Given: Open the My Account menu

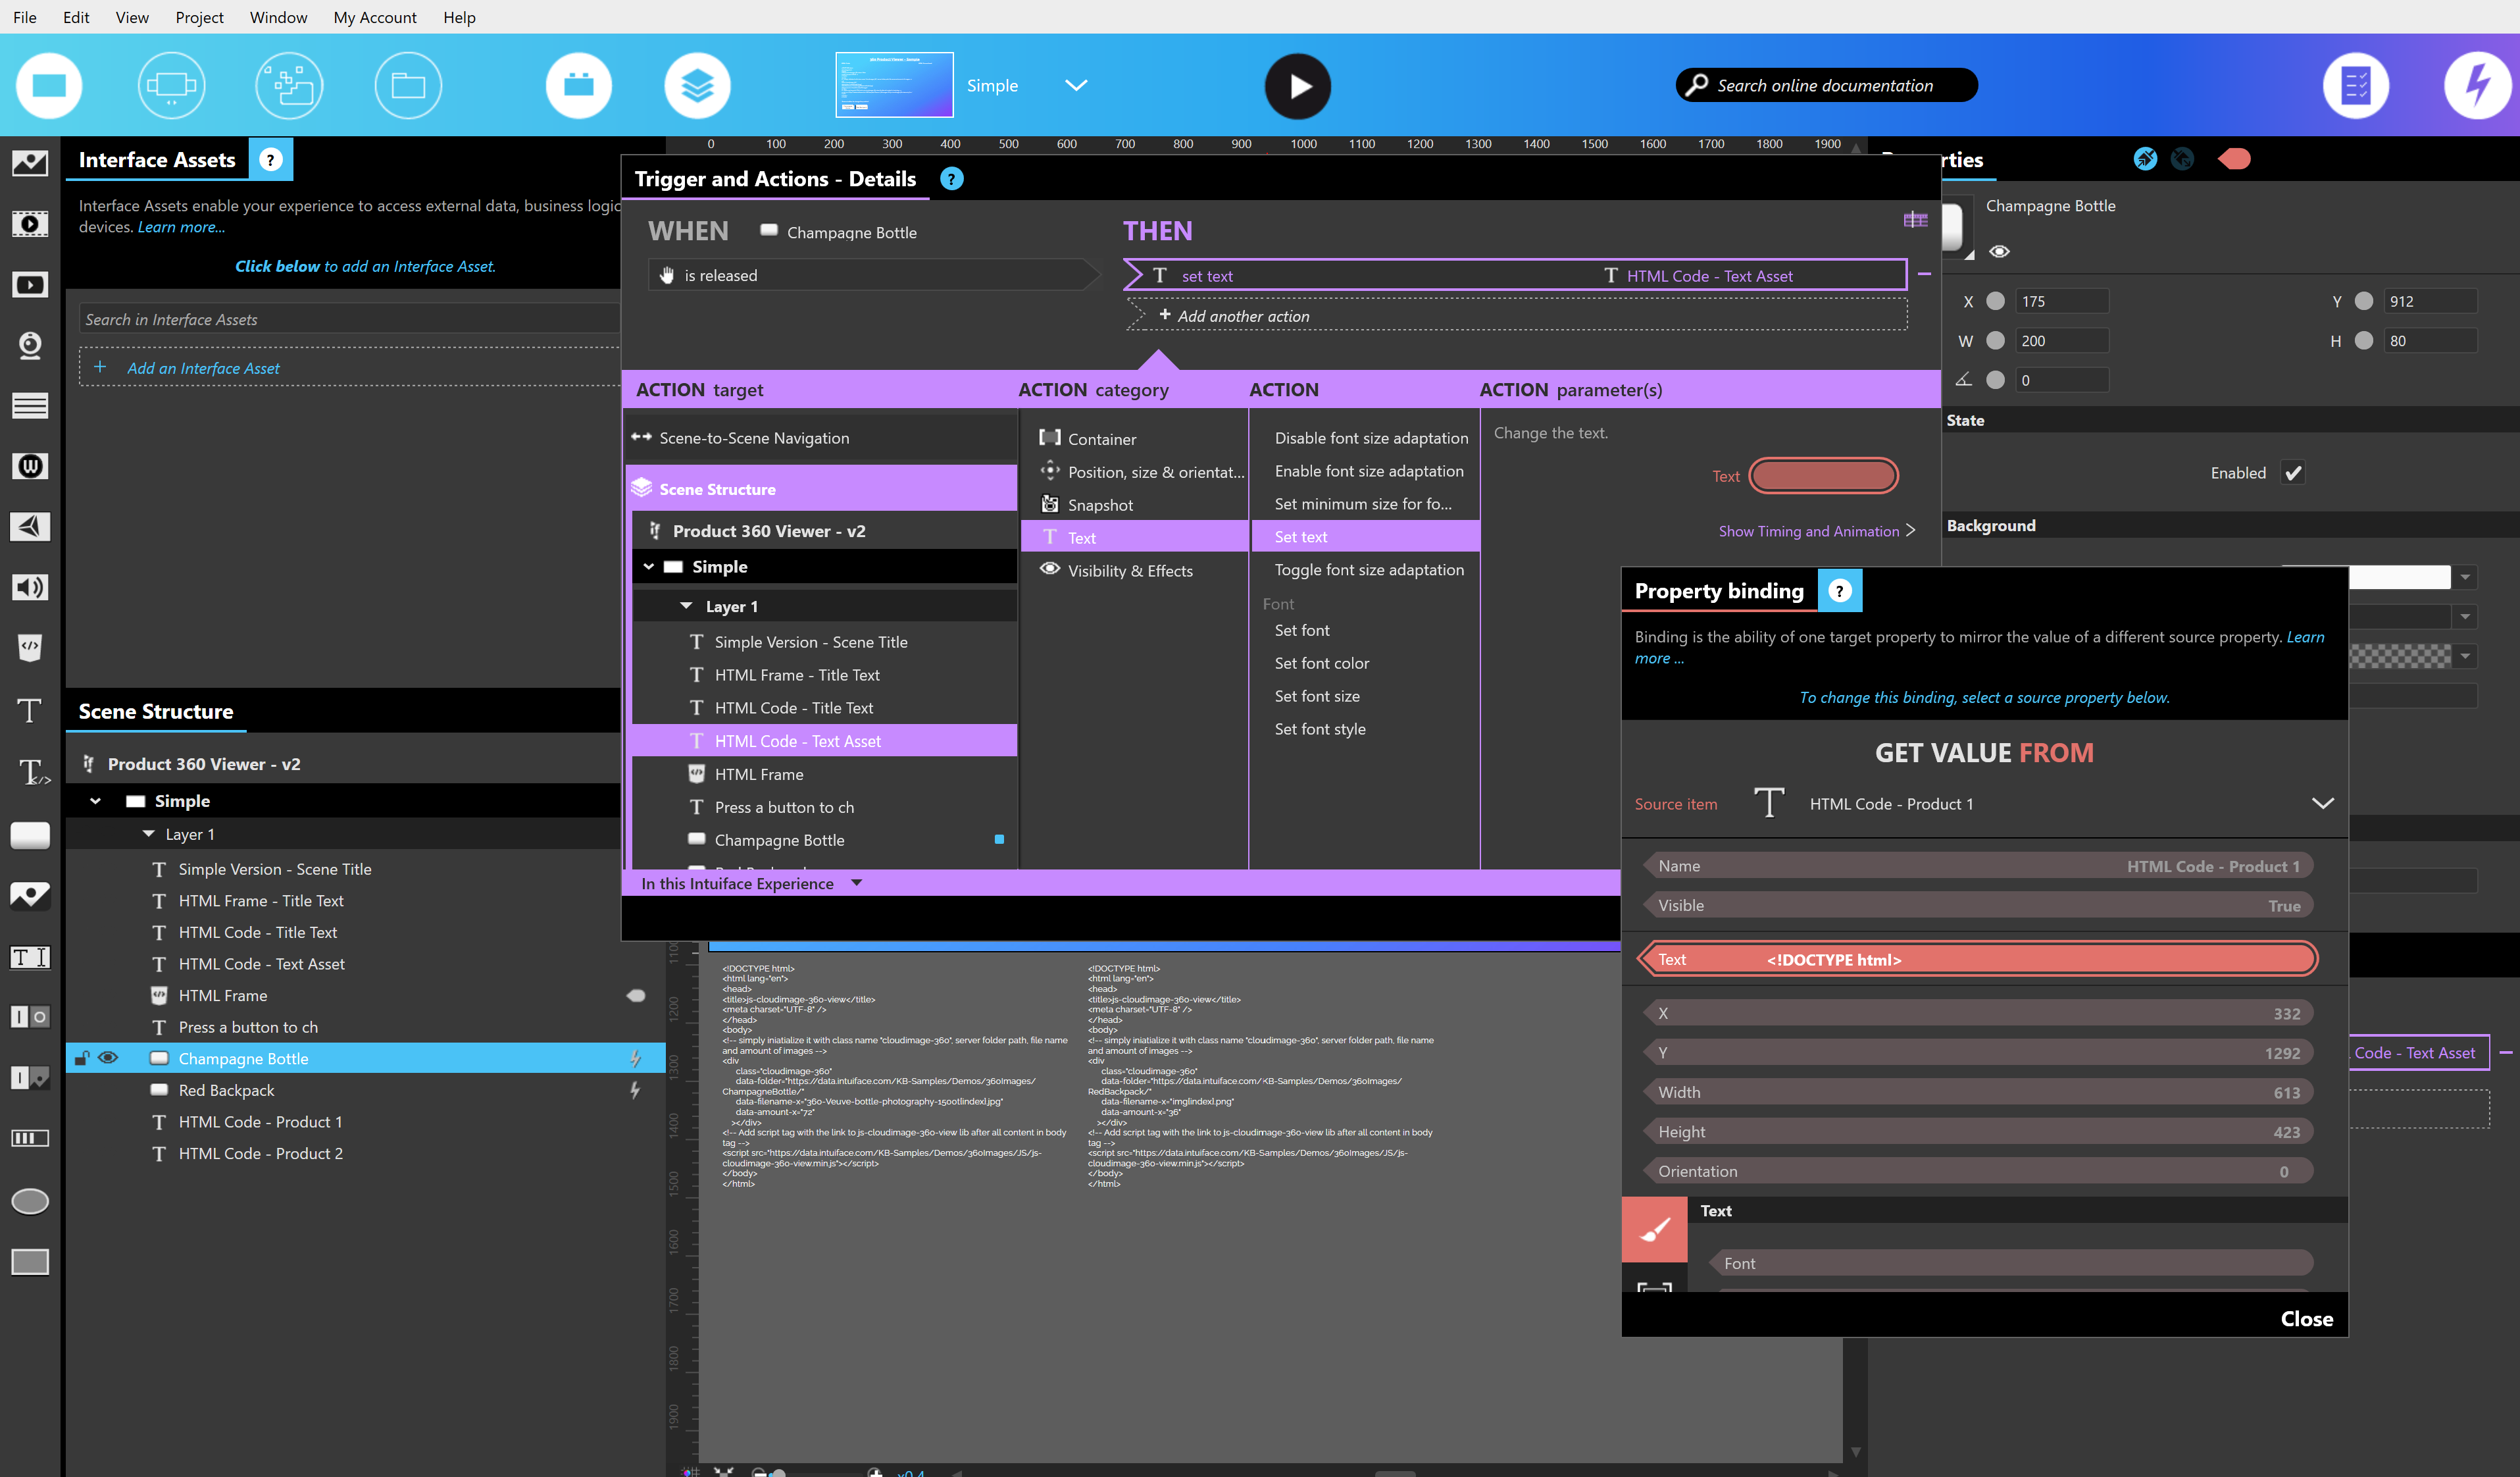Looking at the screenshot, I should tap(375, 17).
